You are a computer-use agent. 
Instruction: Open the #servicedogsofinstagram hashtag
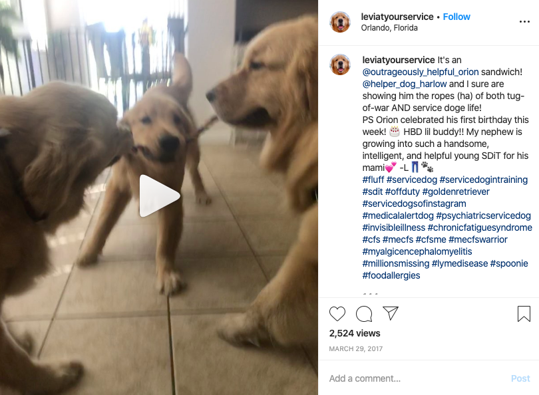(x=414, y=203)
